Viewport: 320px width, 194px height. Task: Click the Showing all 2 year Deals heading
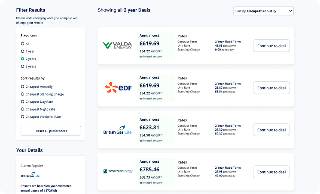(124, 10)
